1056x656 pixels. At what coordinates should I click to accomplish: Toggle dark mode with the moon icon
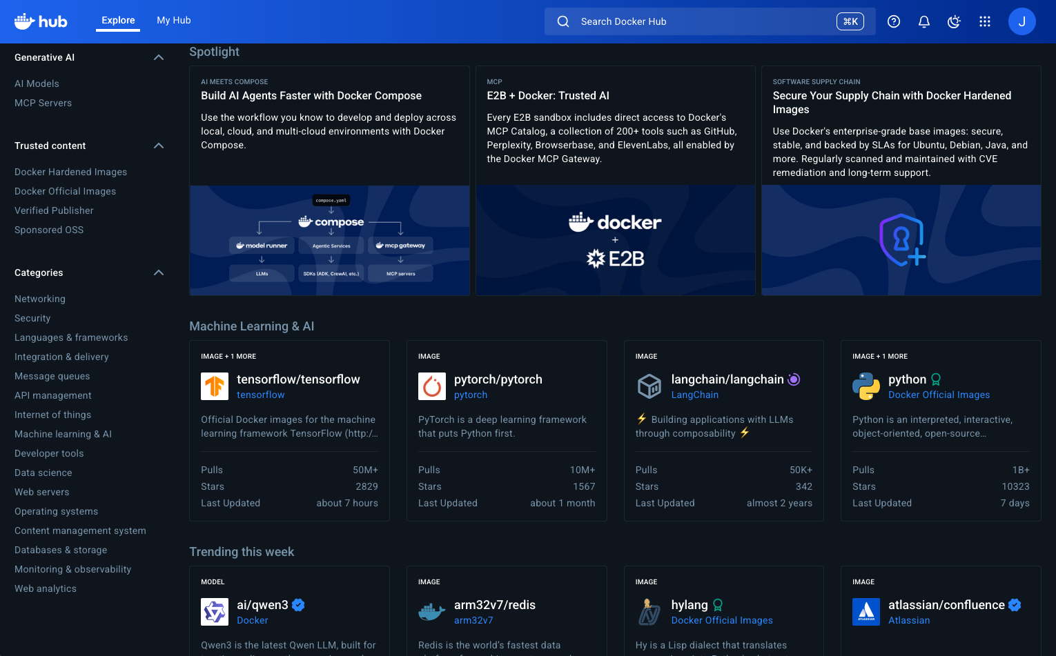coord(954,21)
